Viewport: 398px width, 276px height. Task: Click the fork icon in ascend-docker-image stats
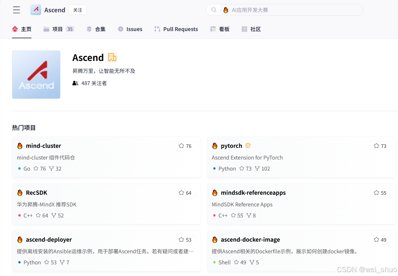pos(252,262)
